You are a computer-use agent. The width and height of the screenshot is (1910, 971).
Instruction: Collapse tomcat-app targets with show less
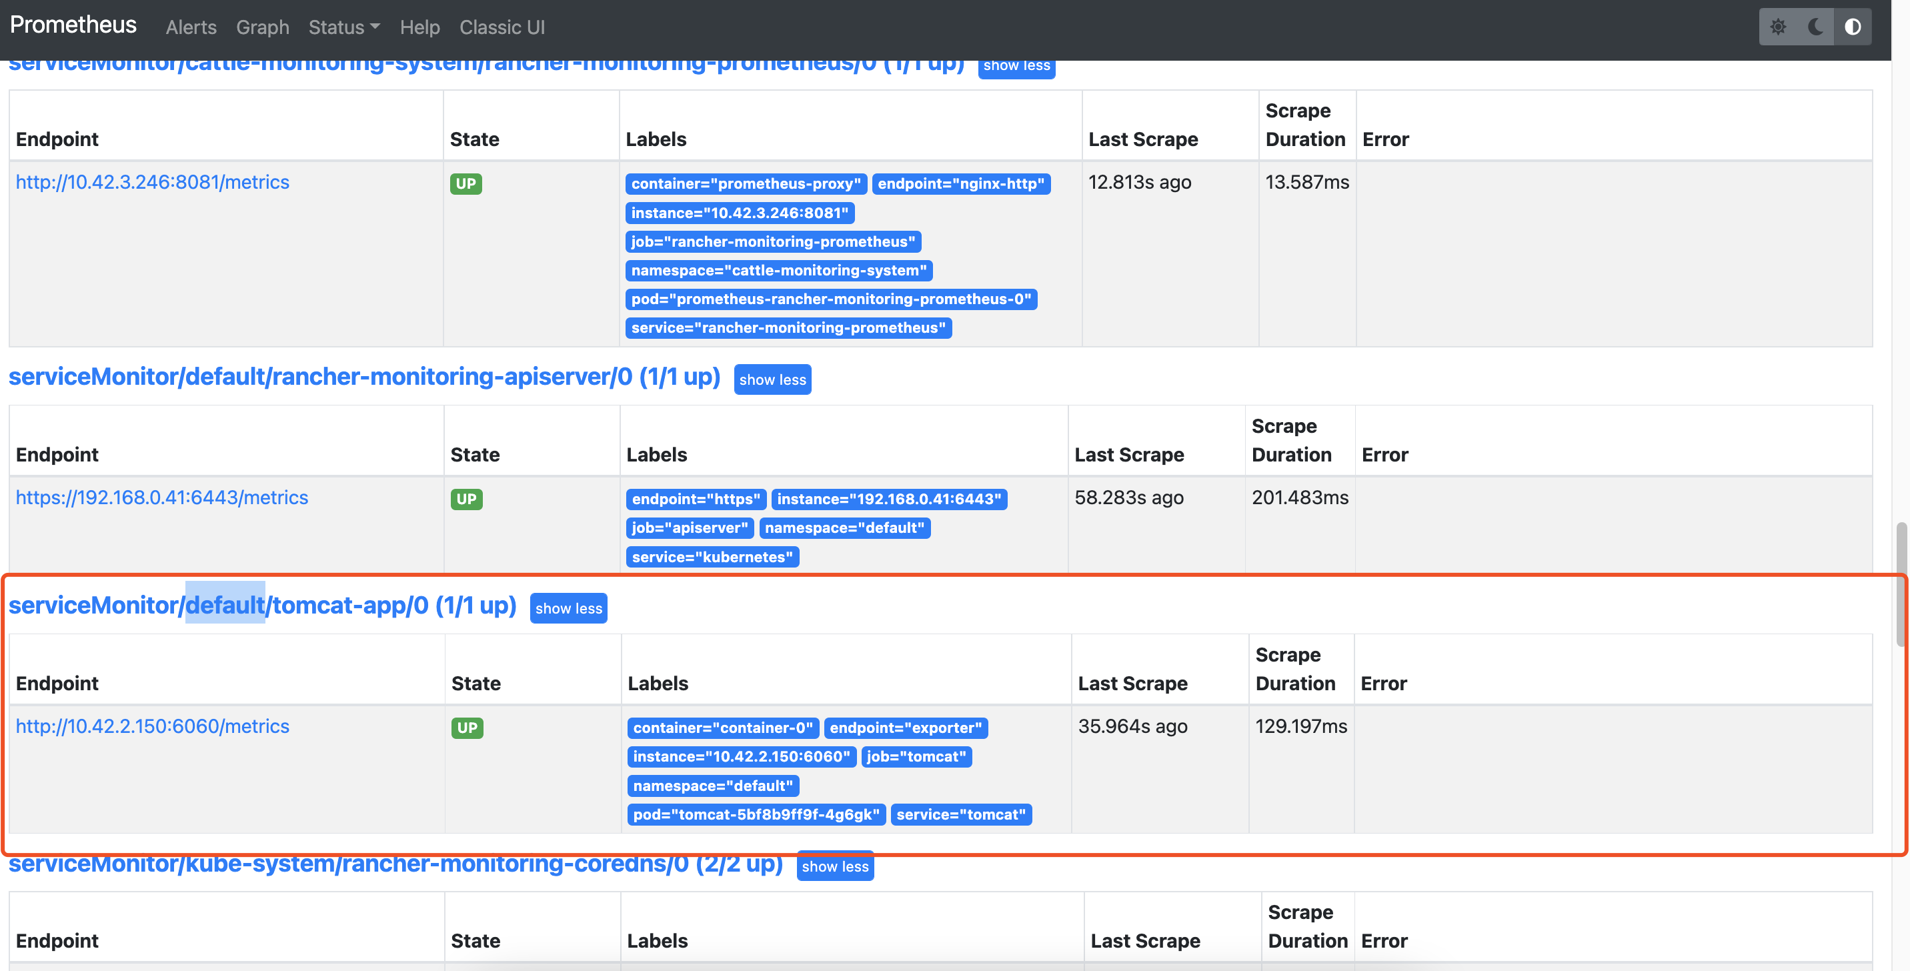pyautogui.click(x=568, y=608)
